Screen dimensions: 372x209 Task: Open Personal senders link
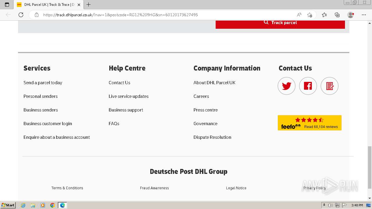click(40, 96)
